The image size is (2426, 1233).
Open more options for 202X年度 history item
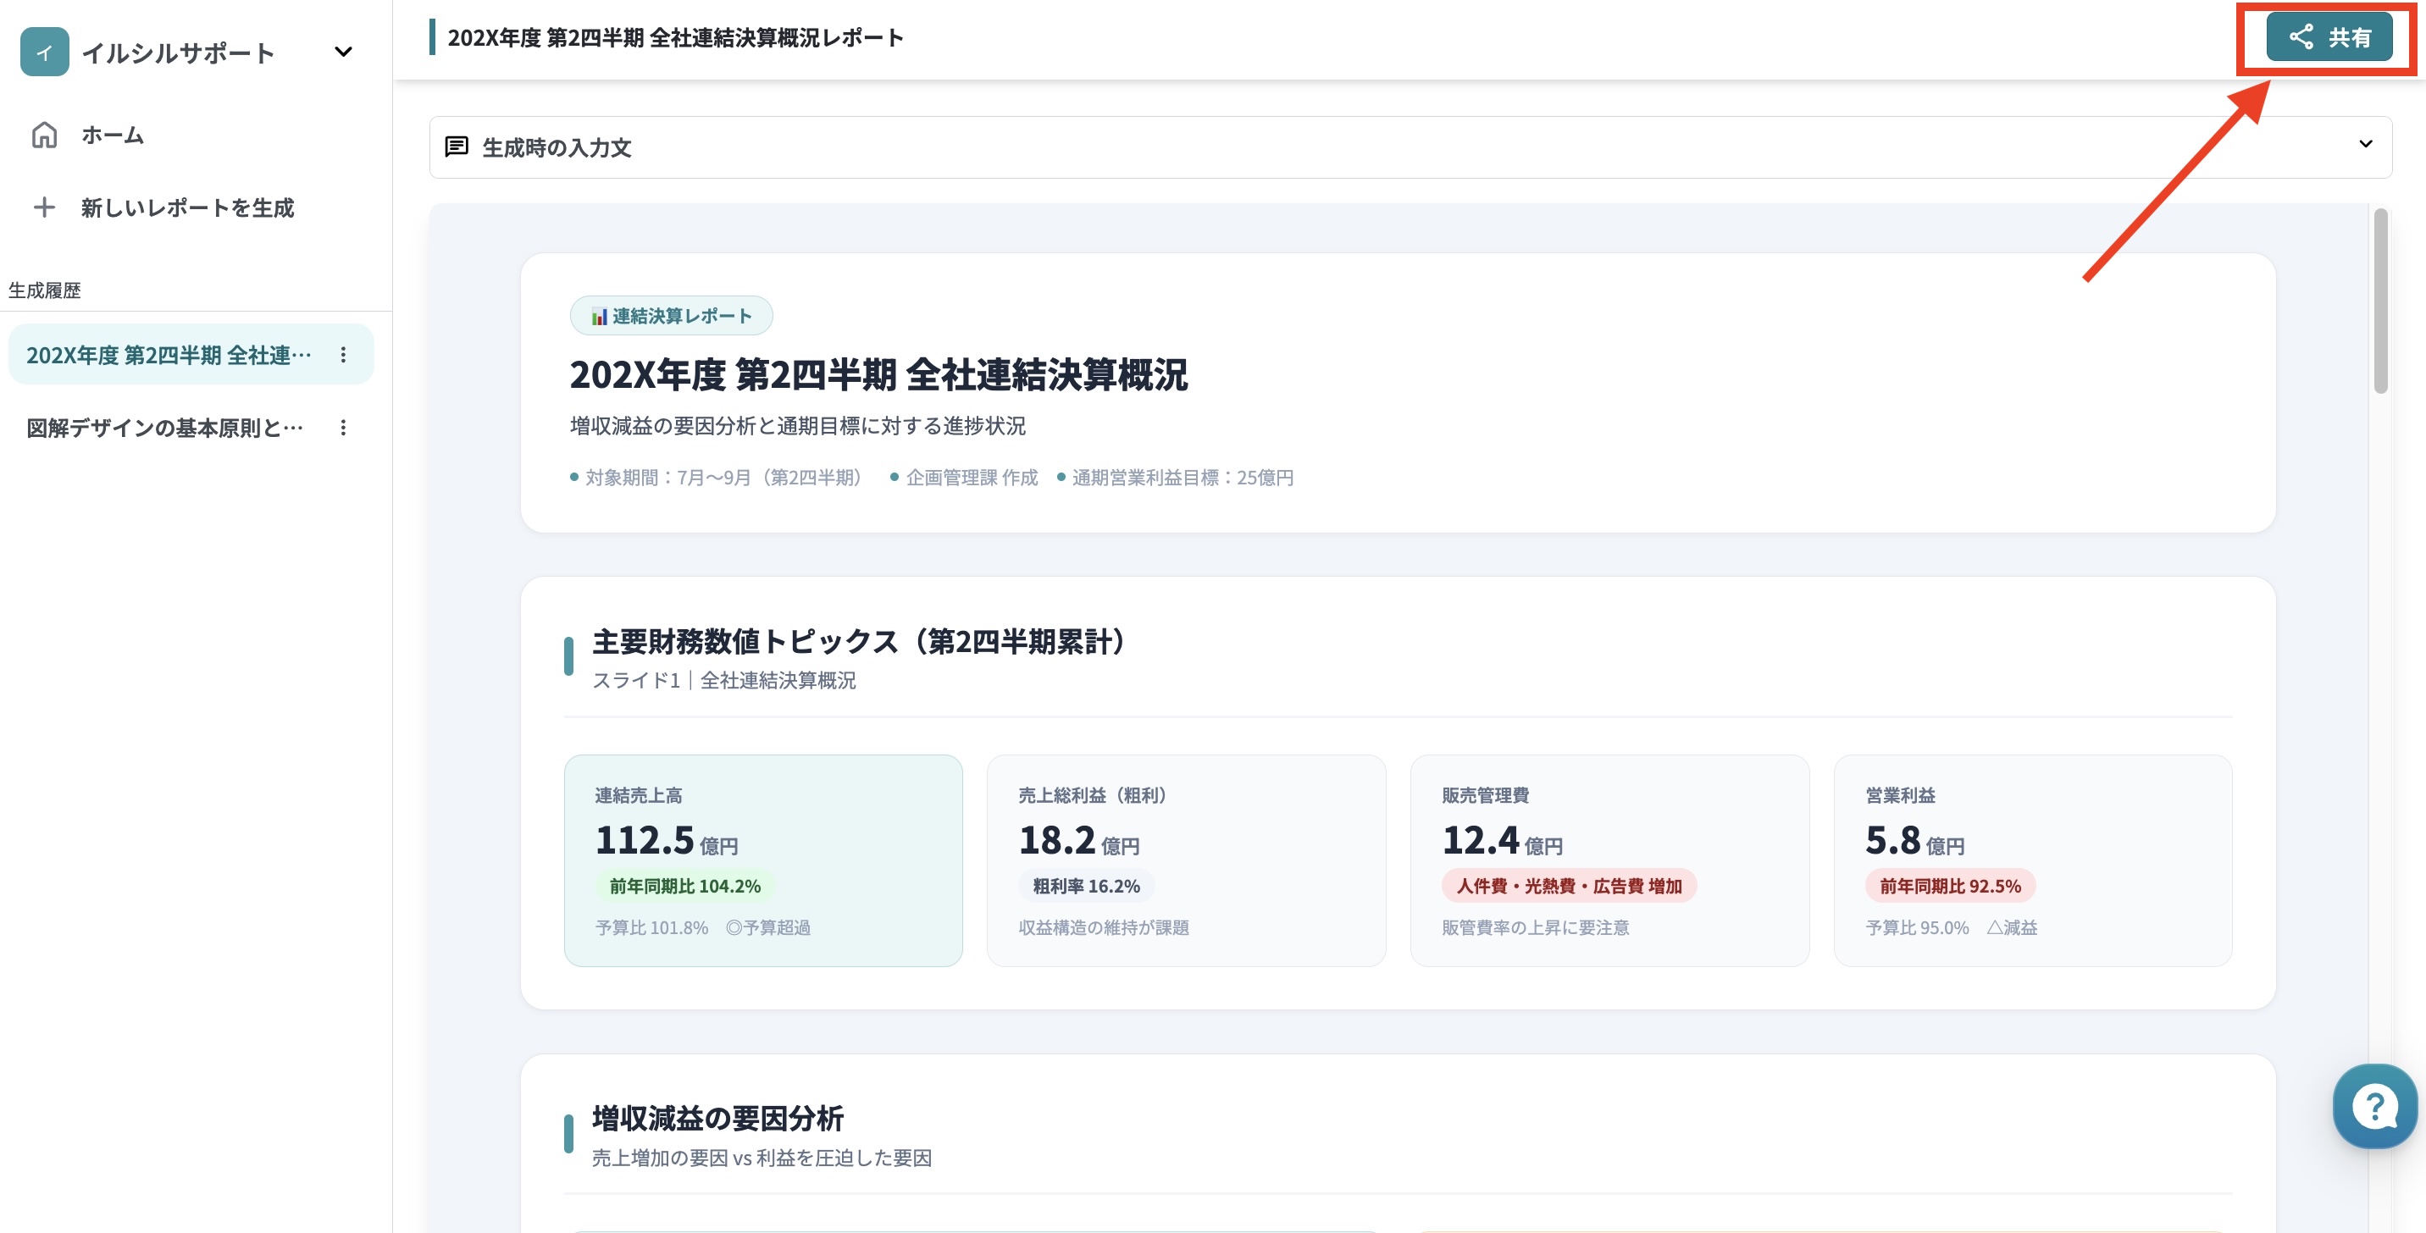[x=344, y=355]
